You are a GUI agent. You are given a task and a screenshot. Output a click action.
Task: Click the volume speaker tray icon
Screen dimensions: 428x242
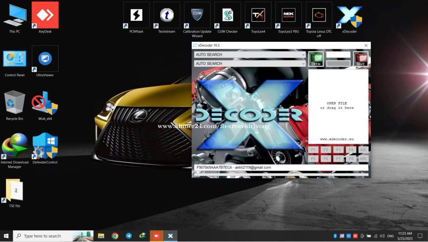(382, 236)
